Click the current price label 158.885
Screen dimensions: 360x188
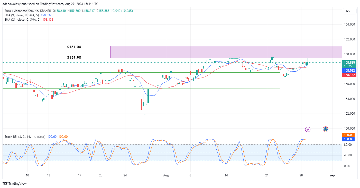click(x=349, y=63)
